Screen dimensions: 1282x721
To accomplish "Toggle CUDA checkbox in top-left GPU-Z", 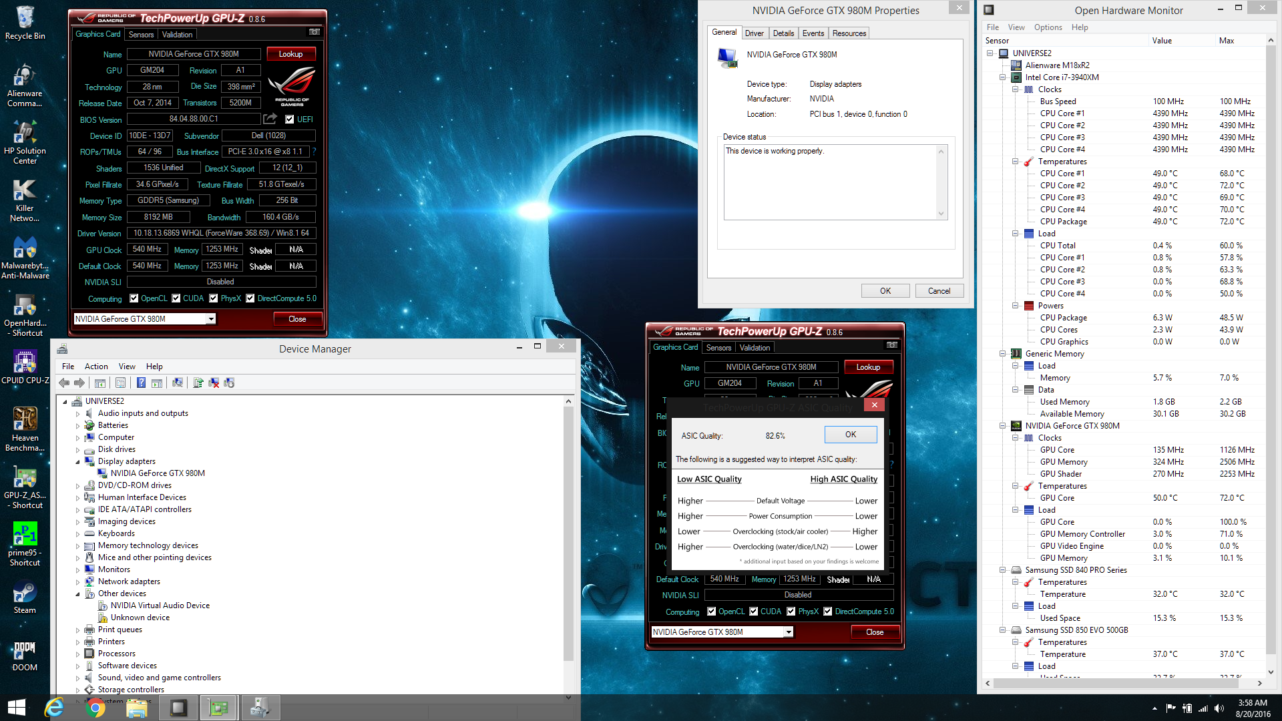I will [176, 298].
